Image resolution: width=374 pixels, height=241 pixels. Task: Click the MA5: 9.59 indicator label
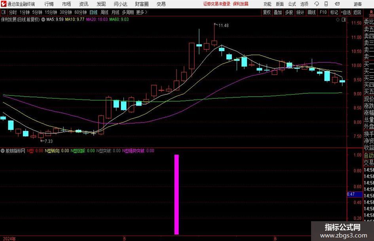(x=55, y=19)
